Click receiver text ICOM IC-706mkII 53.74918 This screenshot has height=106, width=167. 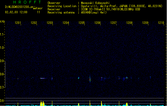pos(100,9)
